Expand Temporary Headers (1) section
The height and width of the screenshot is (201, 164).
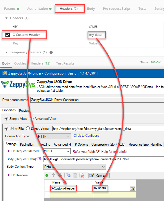6,52
